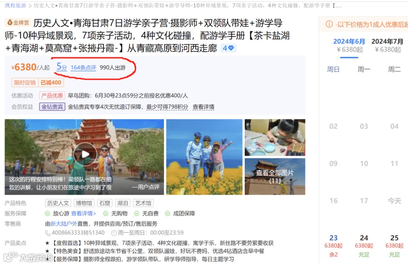Image resolution: width=408 pixels, height=265 pixels.
Task: Open the 164条点评 reviews link
Action: click(x=83, y=68)
